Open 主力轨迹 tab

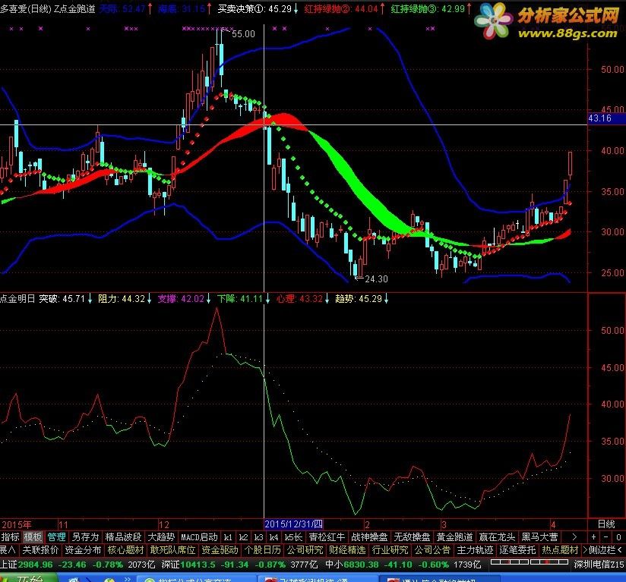coord(475,549)
